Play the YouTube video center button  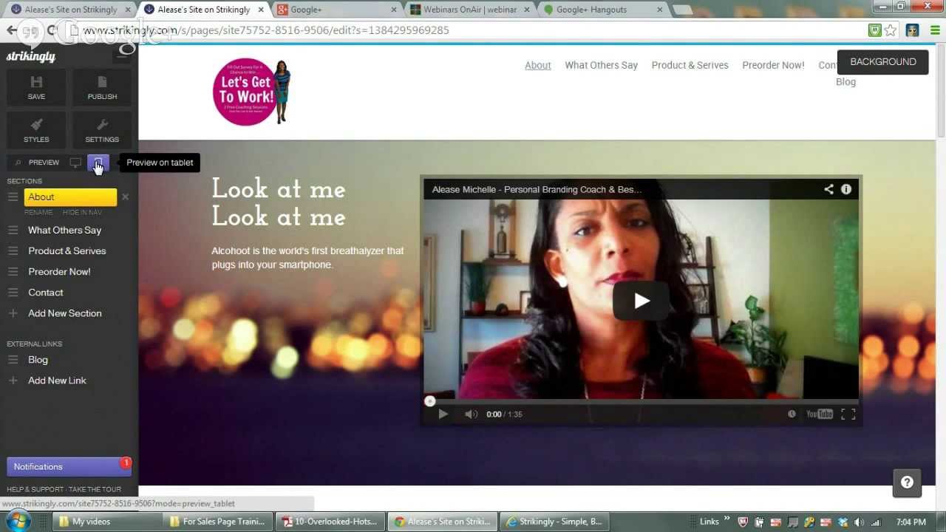(641, 301)
